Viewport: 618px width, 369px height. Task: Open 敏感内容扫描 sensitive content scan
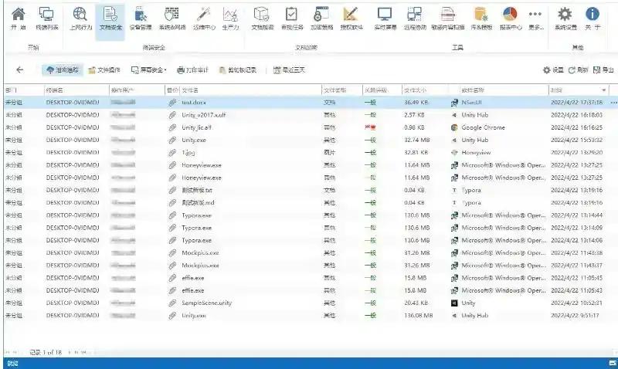click(447, 18)
